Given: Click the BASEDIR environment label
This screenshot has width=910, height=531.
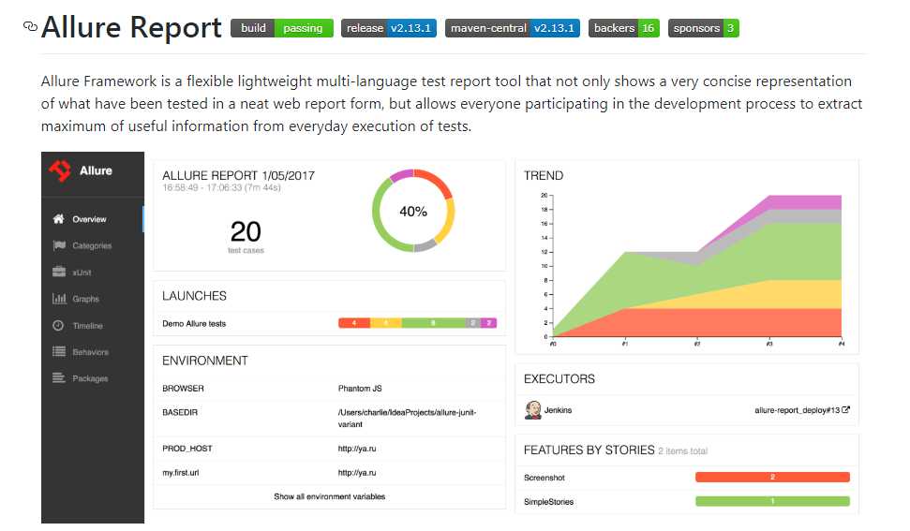Looking at the screenshot, I should tap(180, 413).
